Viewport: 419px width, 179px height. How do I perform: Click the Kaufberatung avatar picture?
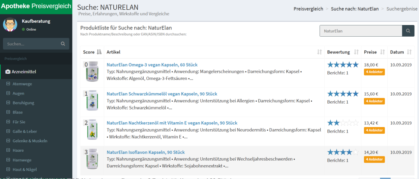[x=10, y=25]
